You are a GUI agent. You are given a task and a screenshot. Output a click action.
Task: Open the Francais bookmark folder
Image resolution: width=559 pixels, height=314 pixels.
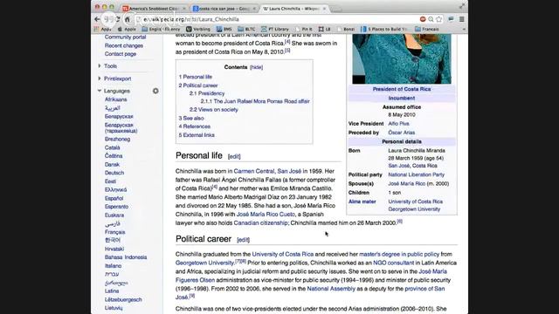(427, 29)
